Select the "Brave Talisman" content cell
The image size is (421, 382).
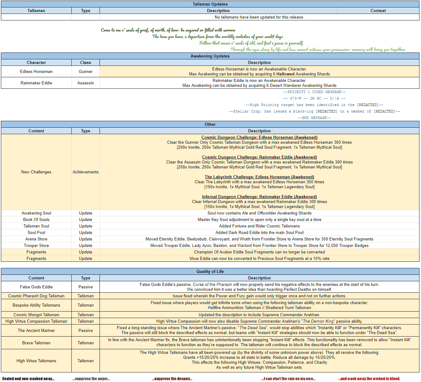tap(36, 343)
